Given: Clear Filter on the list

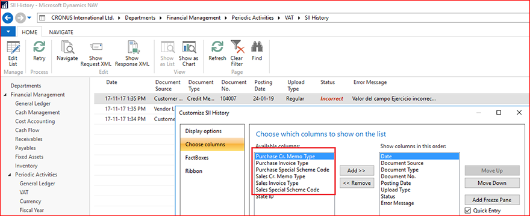Looking at the screenshot, I should coord(237,54).
